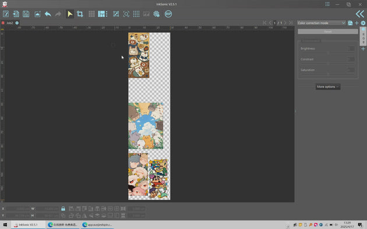The height and width of the screenshot is (229, 367).
Task: Save the color correction preset
Action: point(350,23)
